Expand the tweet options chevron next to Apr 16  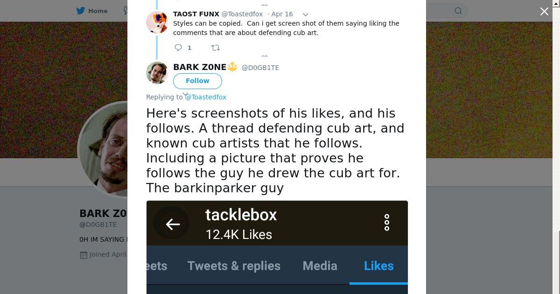click(x=305, y=14)
